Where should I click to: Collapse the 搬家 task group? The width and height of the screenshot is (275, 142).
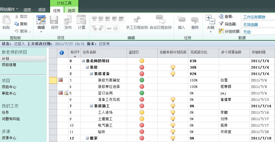pyautogui.click(x=87, y=138)
